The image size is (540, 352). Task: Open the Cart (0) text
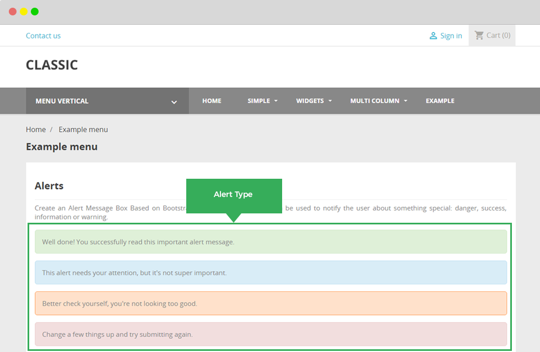(498, 35)
